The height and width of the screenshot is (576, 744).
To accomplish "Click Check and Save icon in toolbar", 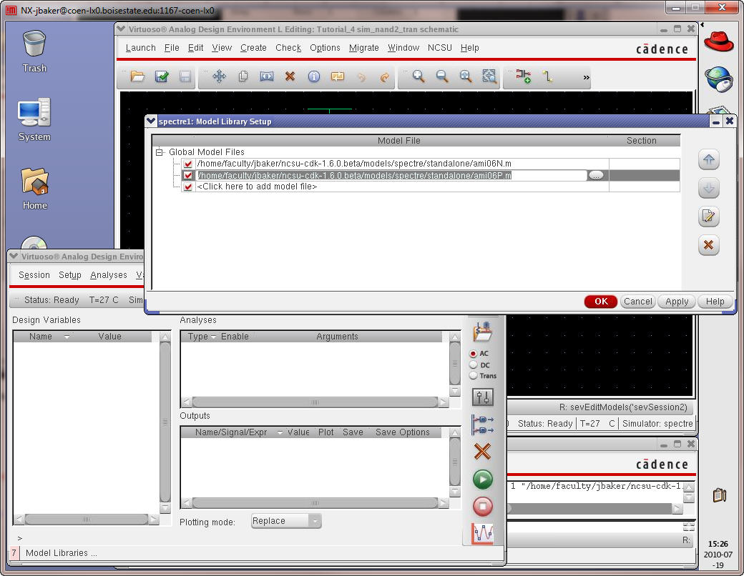I will 162,76.
